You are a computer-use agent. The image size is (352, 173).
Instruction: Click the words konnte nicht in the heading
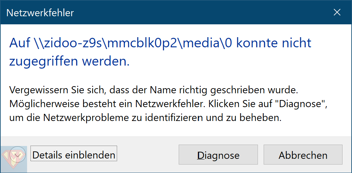(274, 43)
